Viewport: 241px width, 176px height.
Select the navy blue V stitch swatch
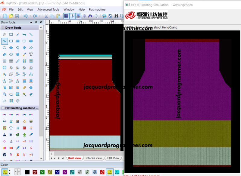coord(57,172)
